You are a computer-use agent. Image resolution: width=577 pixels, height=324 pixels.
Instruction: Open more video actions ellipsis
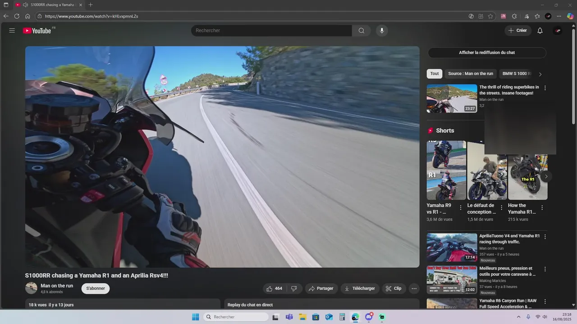[414, 288]
